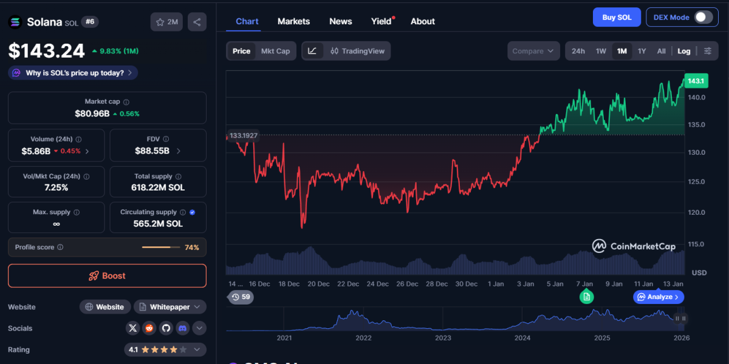Open the Yield tab

coord(382,21)
